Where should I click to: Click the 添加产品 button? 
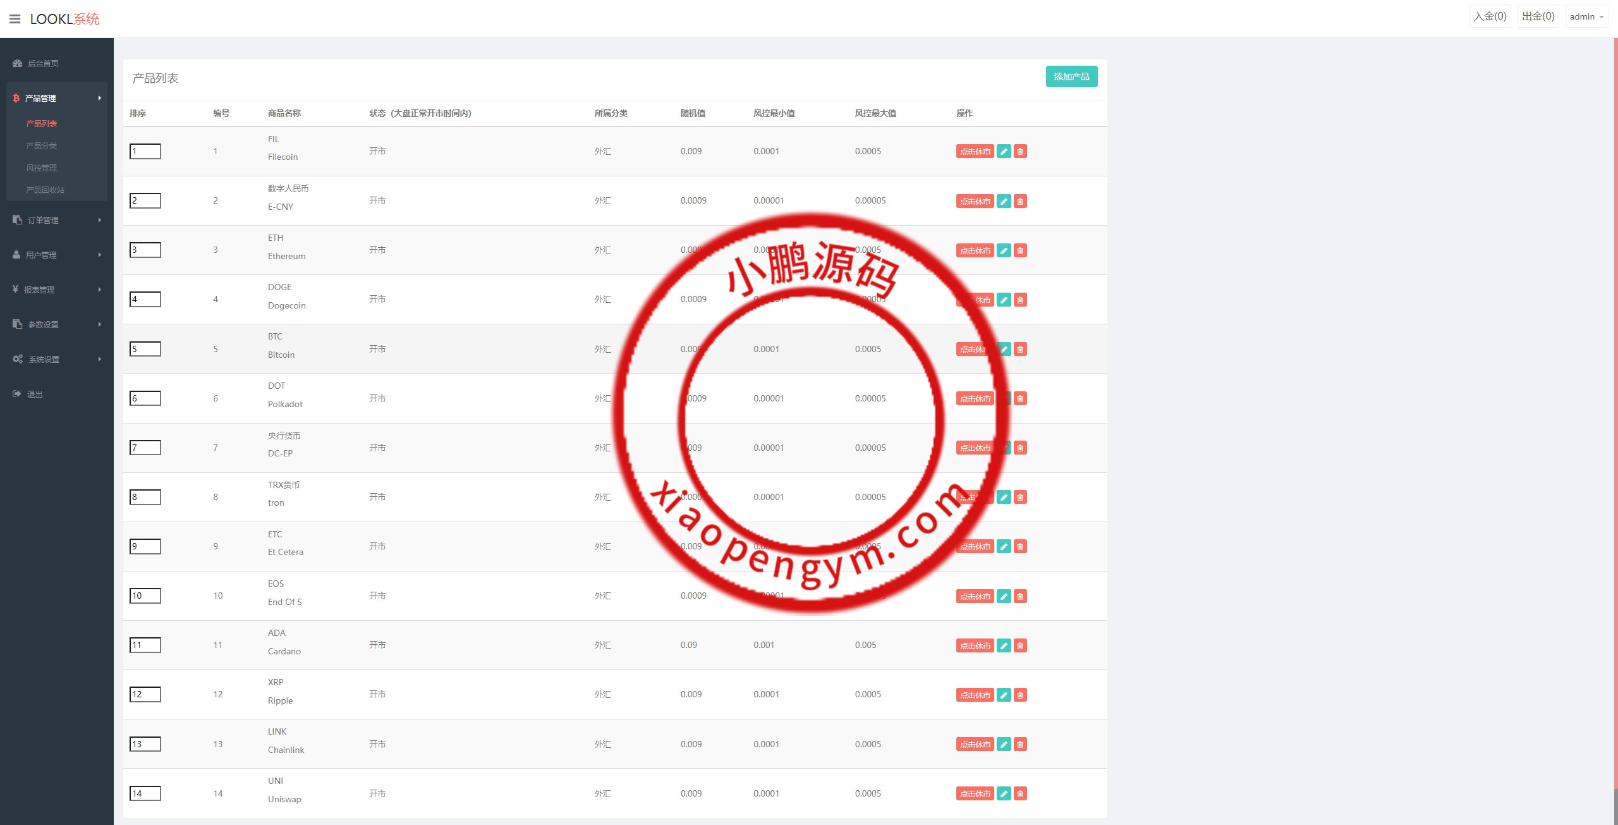pos(1071,76)
